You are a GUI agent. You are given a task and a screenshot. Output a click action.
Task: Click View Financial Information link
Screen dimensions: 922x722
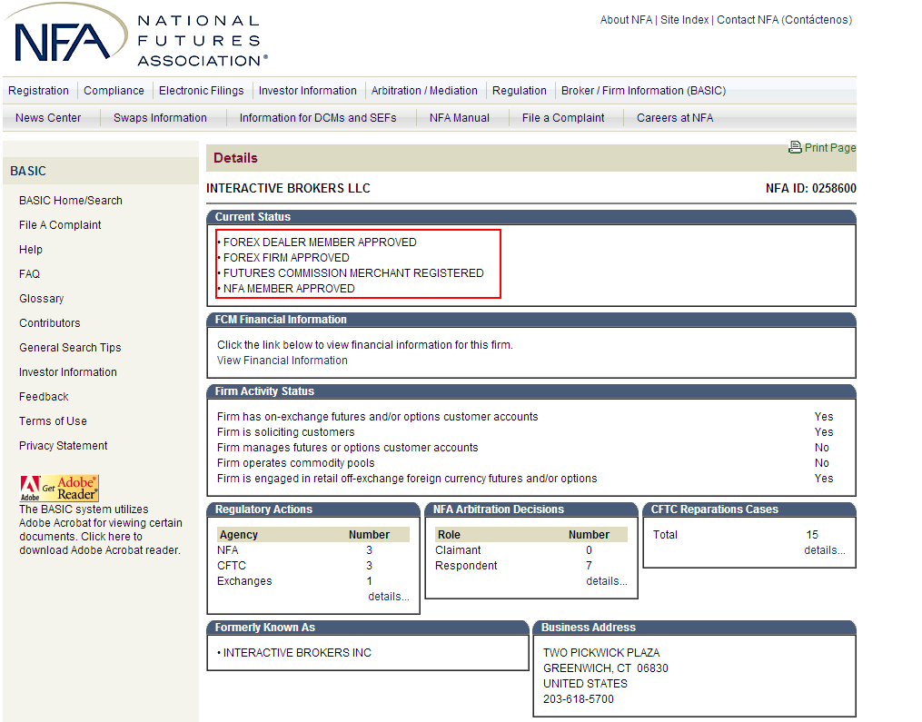pos(283,361)
